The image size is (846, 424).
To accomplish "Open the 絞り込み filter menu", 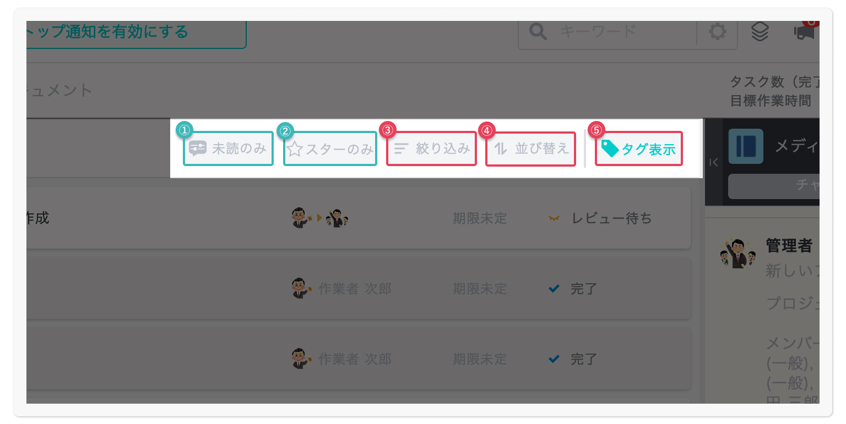I will pyautogui.click(x=431, y=148).
